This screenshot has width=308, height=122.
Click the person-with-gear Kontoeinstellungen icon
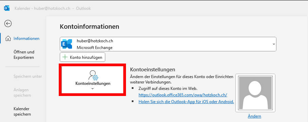tap(93, 75)
